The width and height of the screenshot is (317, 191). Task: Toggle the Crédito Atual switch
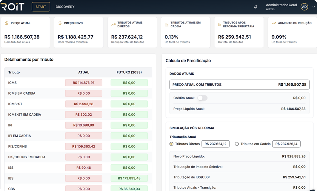tap(202, 98)
